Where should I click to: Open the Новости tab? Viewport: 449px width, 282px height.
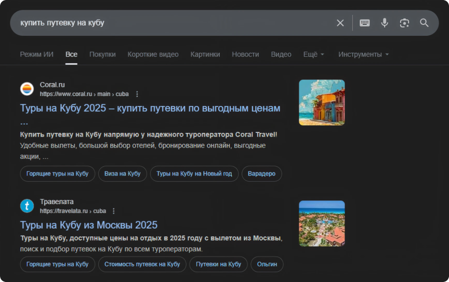click(245, 55)
